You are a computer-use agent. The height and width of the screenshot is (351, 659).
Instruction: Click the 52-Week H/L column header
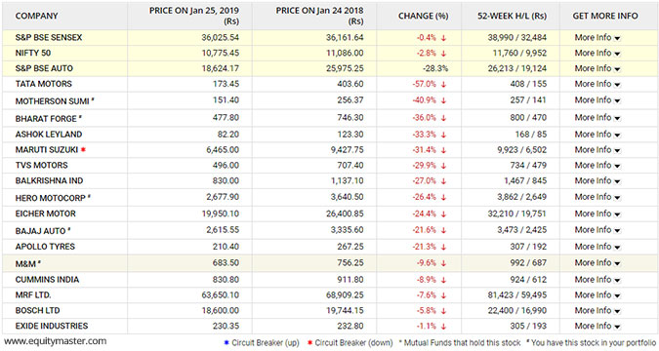click(x=512, y=16)
